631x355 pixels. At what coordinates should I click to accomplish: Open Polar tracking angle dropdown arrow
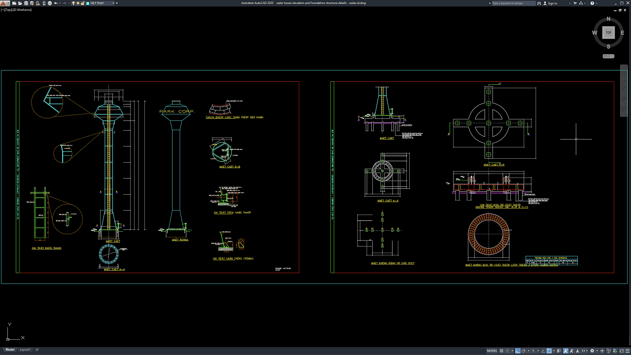pyautogui.click(x=528, y=351)
